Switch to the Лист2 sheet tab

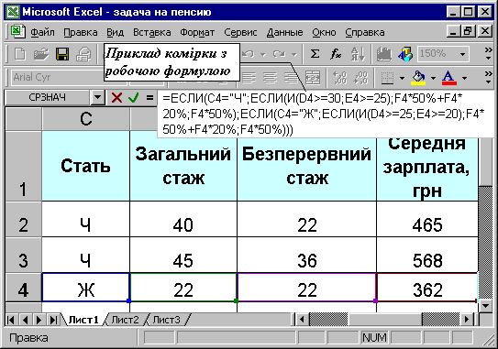pos(125,320)
